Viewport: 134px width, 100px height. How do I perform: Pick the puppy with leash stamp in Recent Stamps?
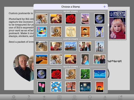(56, 19)
